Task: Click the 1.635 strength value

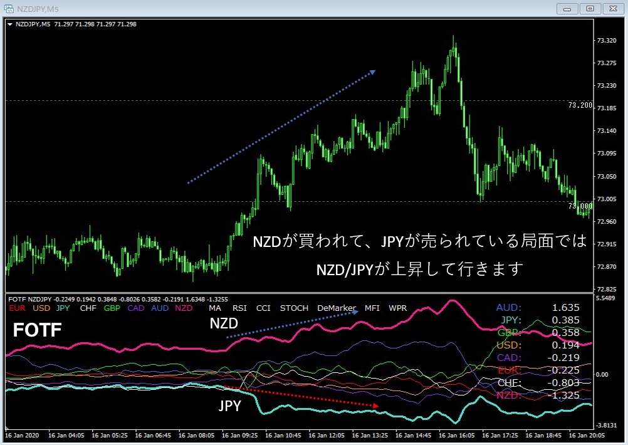Action: pos(565,307)
